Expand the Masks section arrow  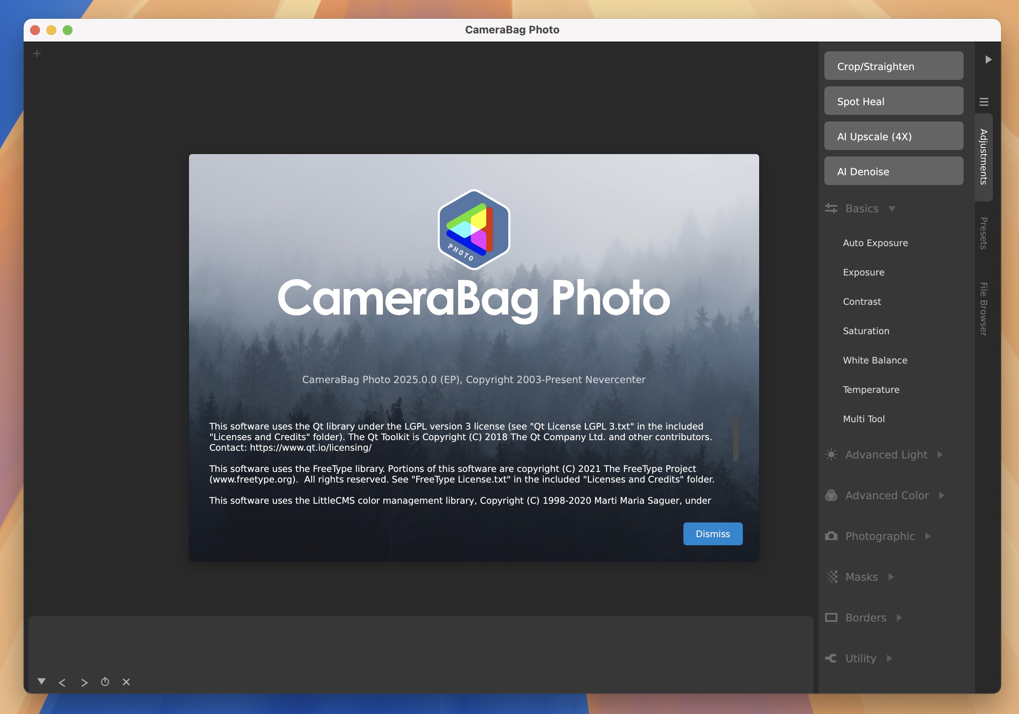(x=891, y=577)
